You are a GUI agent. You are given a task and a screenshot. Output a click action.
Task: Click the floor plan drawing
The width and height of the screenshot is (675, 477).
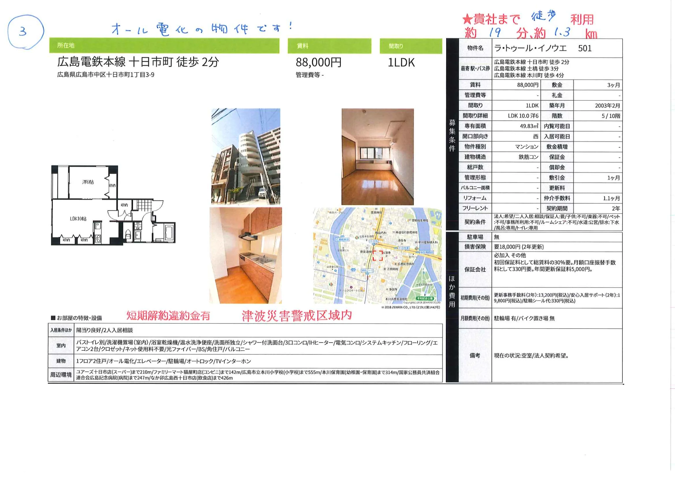[113, 205]
